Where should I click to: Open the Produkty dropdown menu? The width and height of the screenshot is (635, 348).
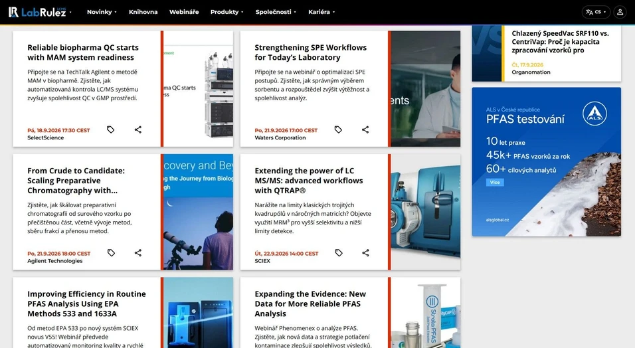pos(227,12)
